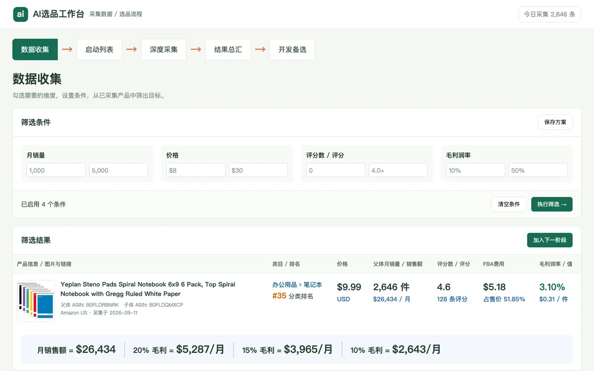Click the 类目 / 排名 column header

286,264
